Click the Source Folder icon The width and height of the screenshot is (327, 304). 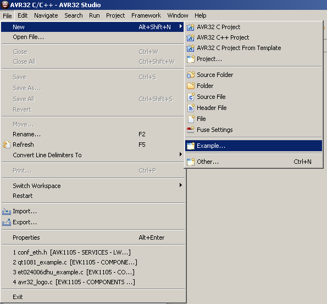191,75
